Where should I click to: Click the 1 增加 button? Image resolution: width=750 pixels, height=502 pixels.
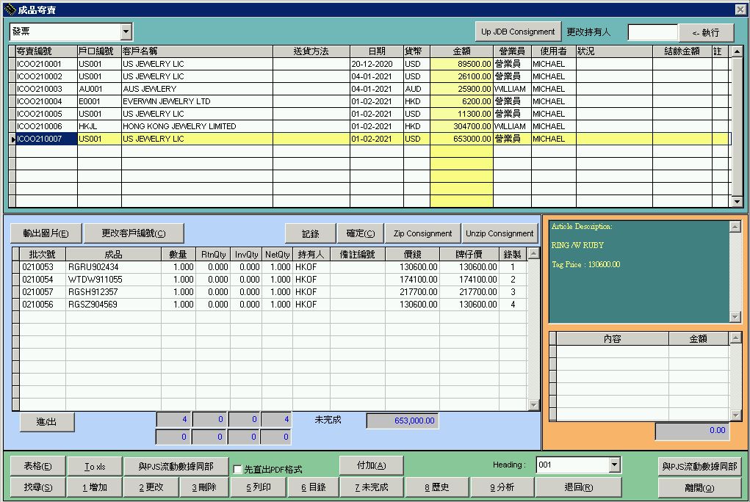point(95,487)
